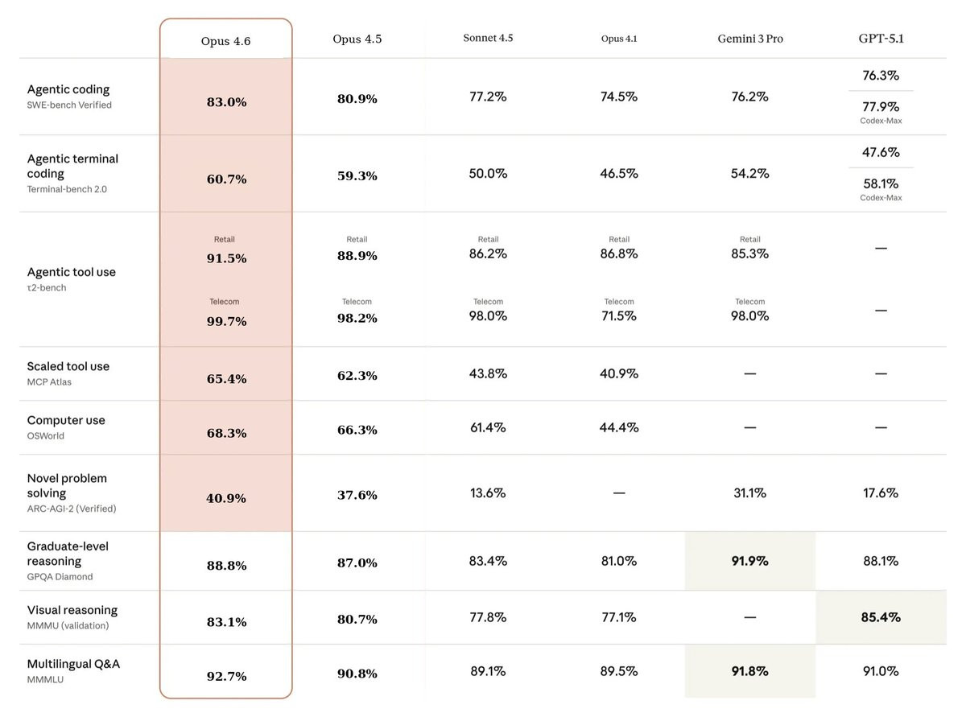Click the Opus 4.1 column header
The width and height of the screenshot is (966, 717).
click(x=618, y=39)
